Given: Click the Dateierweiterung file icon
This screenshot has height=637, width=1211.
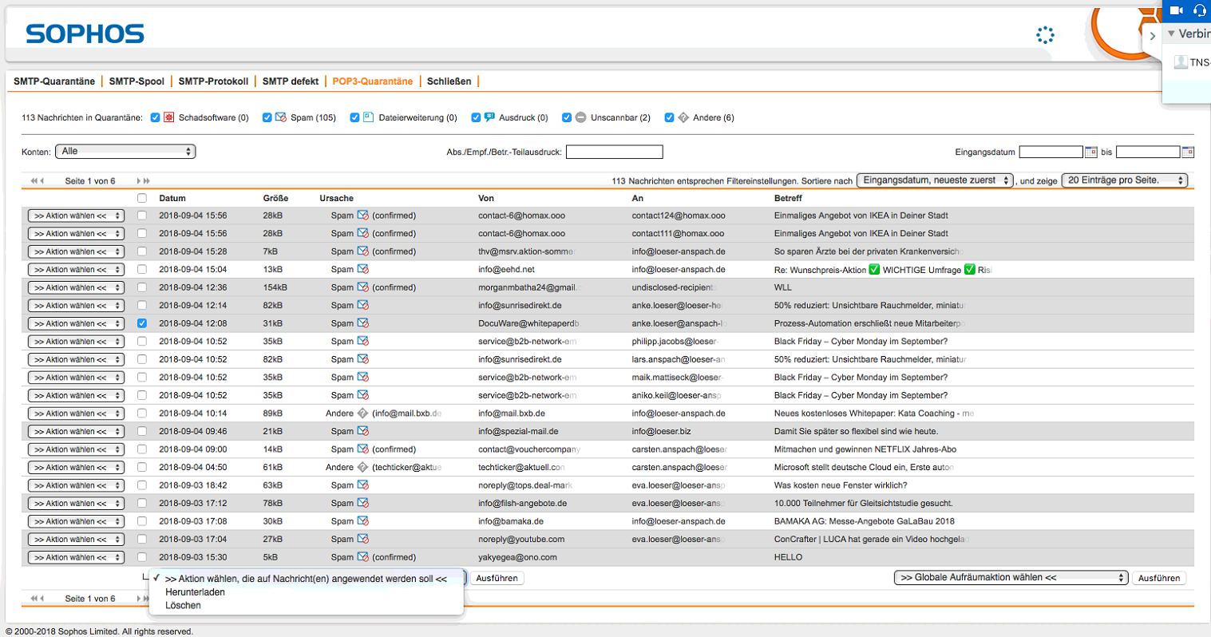Looking at the screenshot, I should [369, 117].
